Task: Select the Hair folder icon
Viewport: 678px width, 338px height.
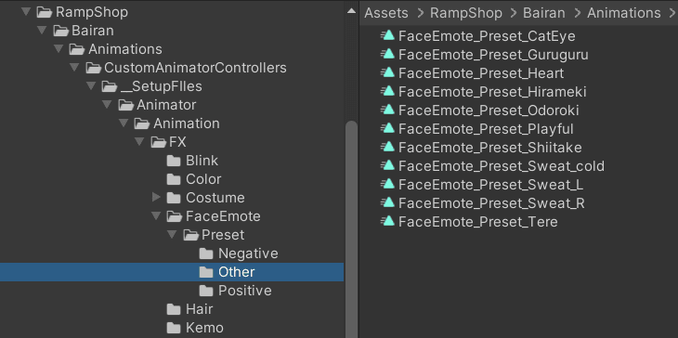Action: click(174, 309)
